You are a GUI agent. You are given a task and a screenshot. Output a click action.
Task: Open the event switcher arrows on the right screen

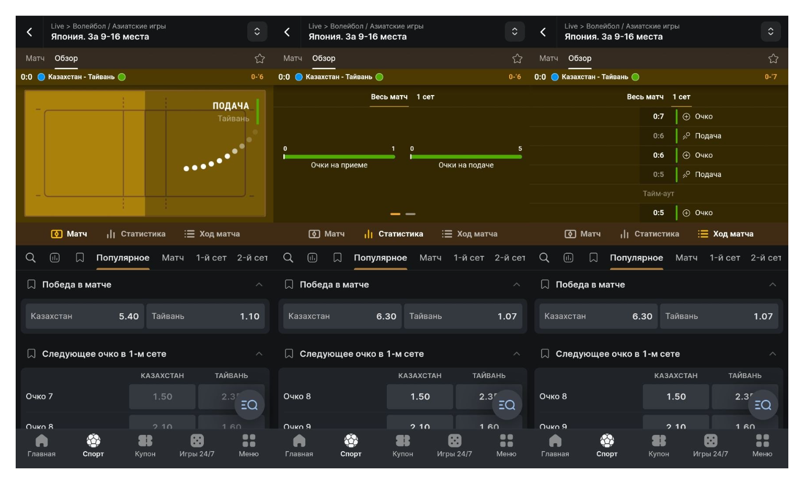coord(771,31)
